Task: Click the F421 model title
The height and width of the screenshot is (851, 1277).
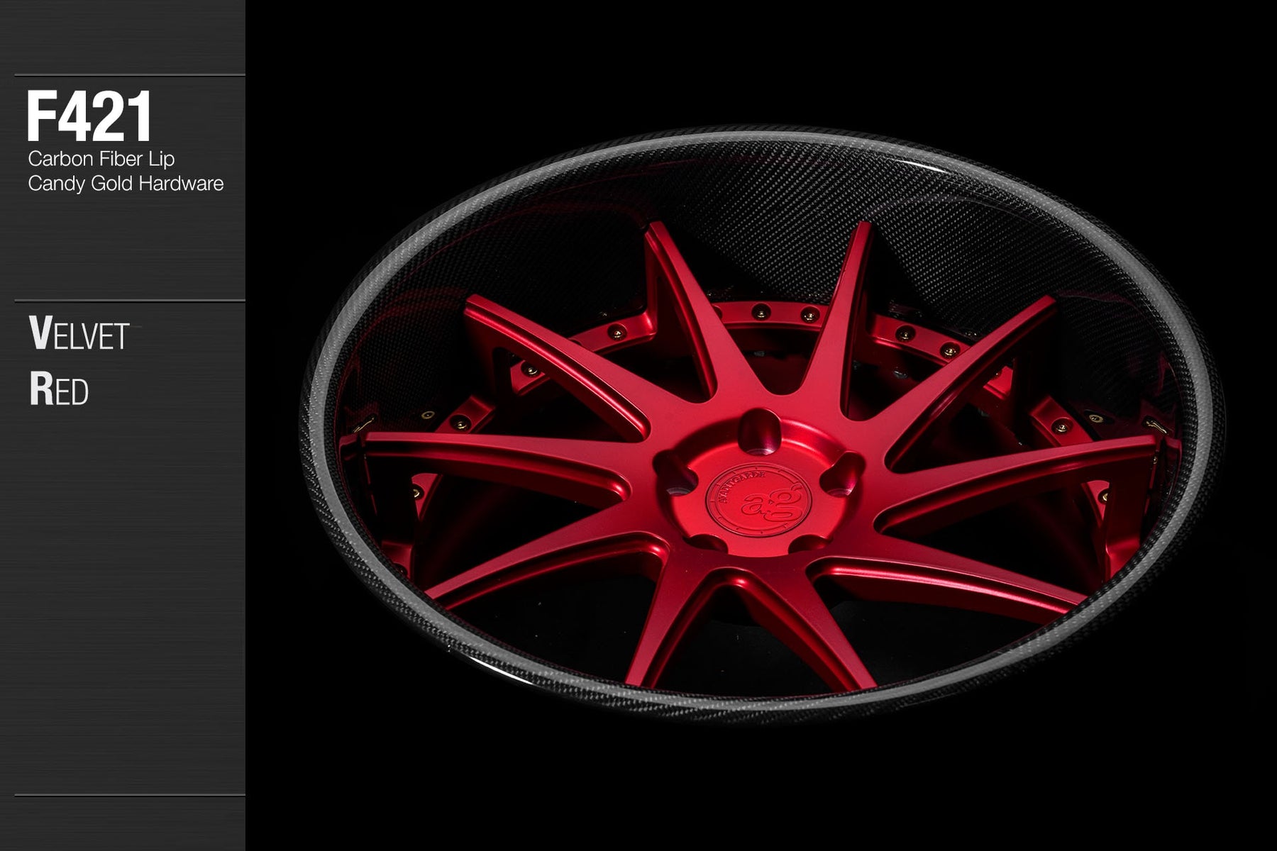Action: point(89,116)
